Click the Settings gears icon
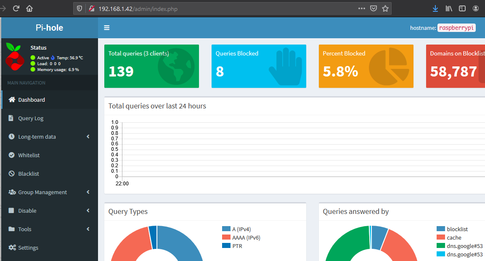This screenshot has height=261, width=485. pos(12,248)
